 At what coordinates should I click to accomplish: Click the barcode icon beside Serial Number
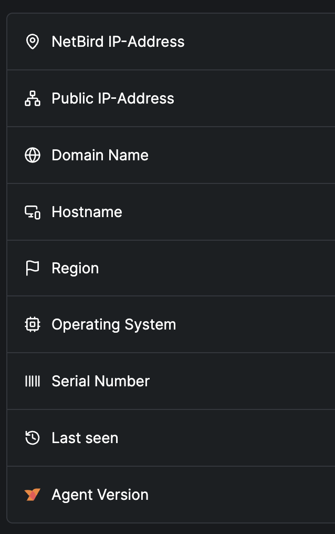[x=33, y=381]
